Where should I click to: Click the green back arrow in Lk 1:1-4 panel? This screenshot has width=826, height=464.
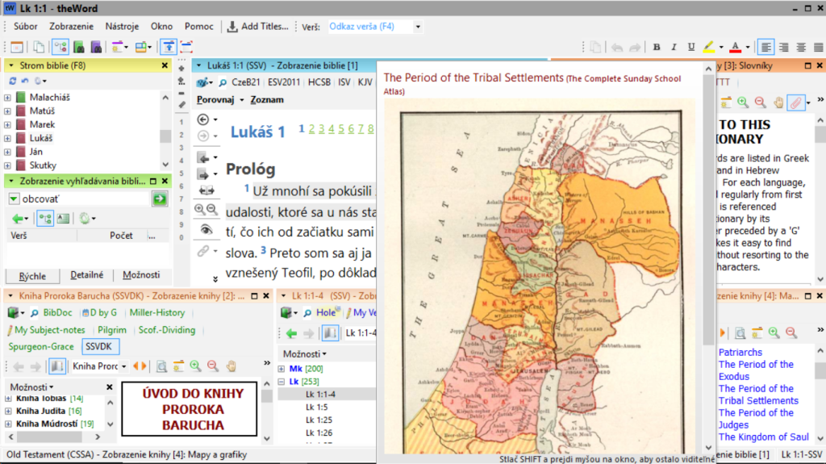[x=291, y=333]
